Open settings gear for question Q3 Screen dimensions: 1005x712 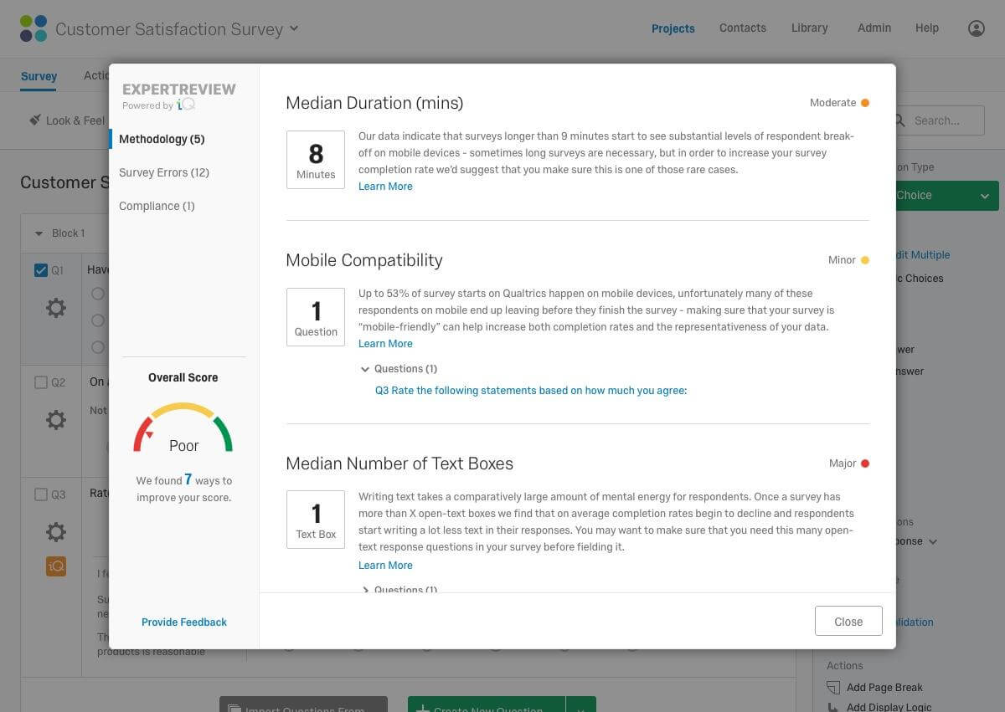56,531
